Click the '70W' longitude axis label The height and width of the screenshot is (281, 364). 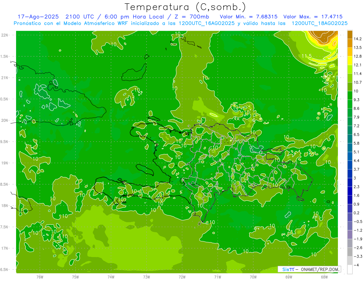(253, 277)
